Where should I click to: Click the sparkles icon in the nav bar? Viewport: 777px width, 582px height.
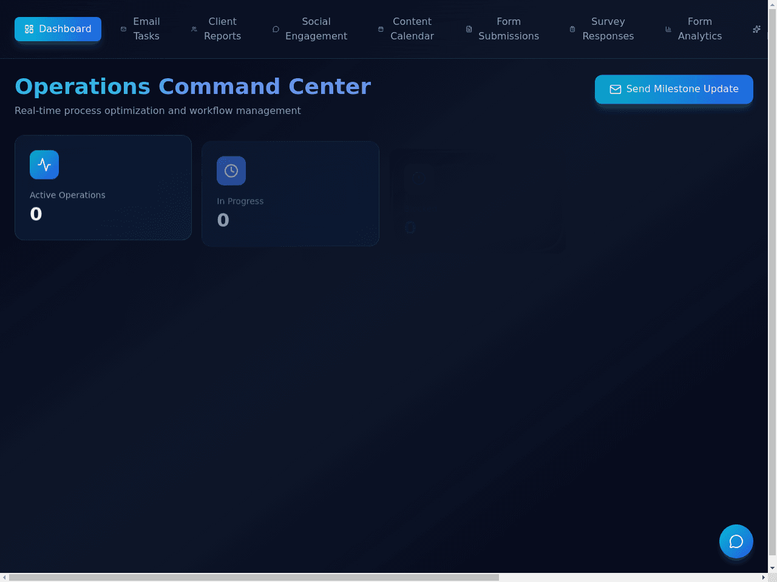pyautogui.click(x=756, y=29)
